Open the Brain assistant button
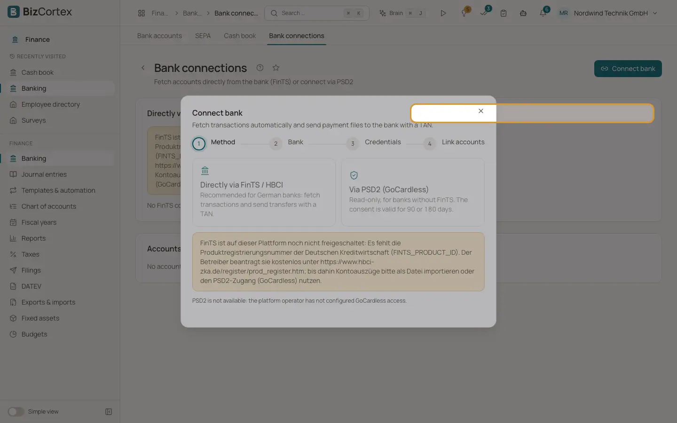The image size is (677, 423). tap(402, 13)
